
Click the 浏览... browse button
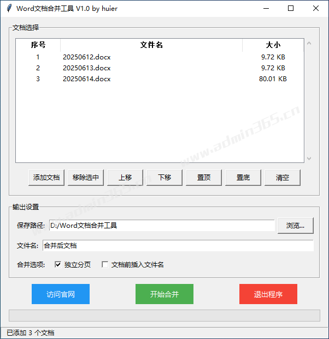point(296,226)
